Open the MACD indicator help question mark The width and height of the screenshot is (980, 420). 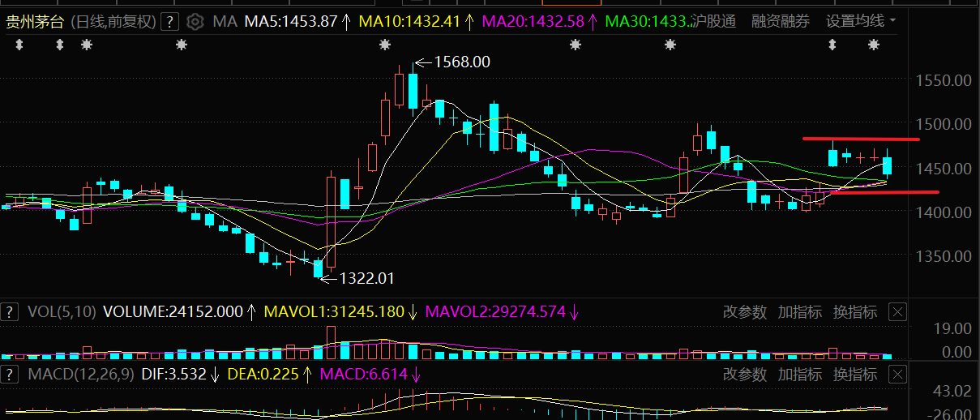point(10,375)
